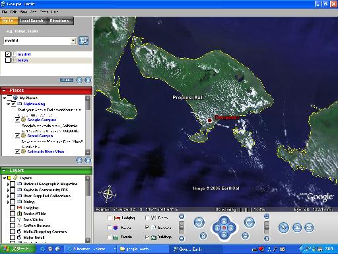Pan the map left arrow
This screenshot has height=254, width=338.
217,228
